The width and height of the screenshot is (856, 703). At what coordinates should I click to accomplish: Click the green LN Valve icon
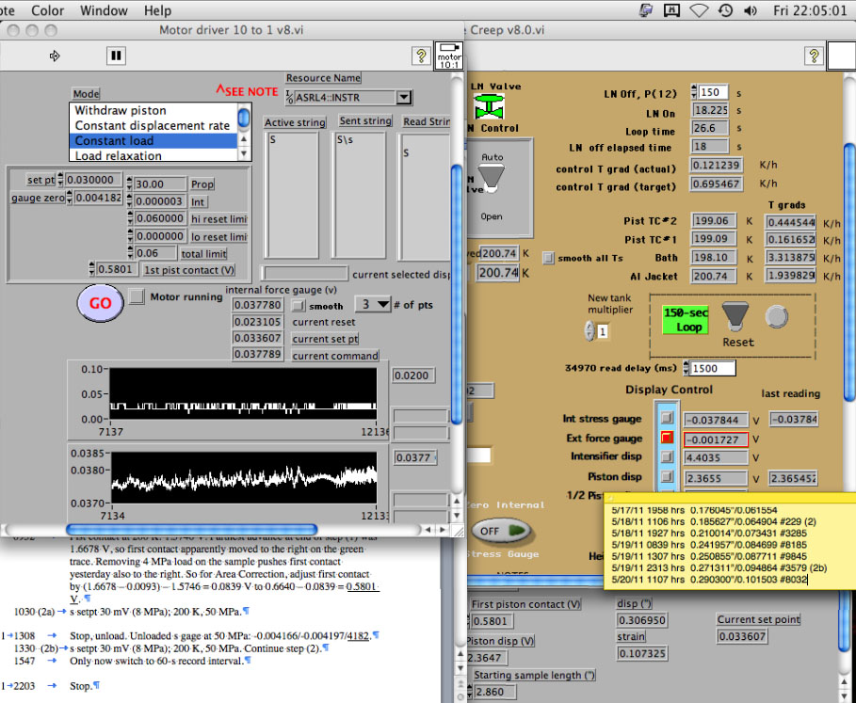489,105
